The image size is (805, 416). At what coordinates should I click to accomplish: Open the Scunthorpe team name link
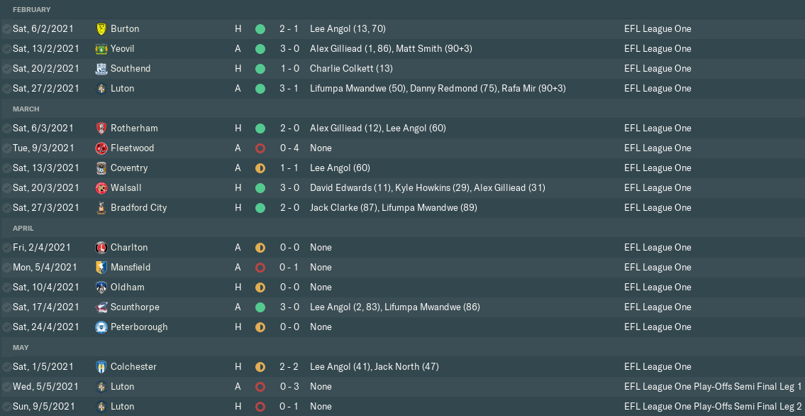pyautogui.click(x=135, y=307)
